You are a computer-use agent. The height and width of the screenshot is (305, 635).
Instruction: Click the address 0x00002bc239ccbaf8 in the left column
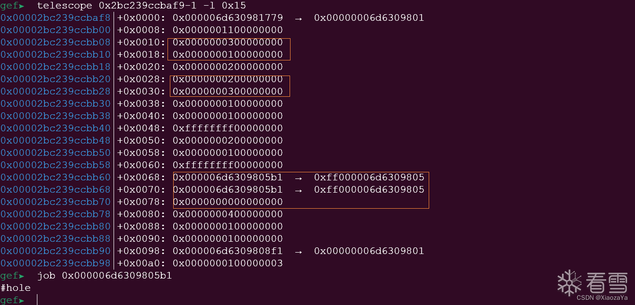point(55,18)
